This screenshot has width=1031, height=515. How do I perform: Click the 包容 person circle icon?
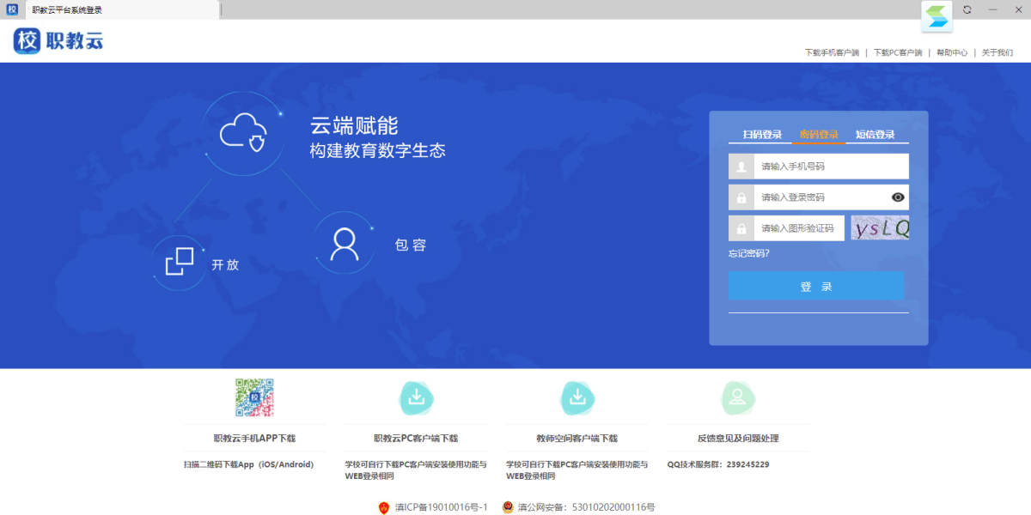[x=344, y=244]
